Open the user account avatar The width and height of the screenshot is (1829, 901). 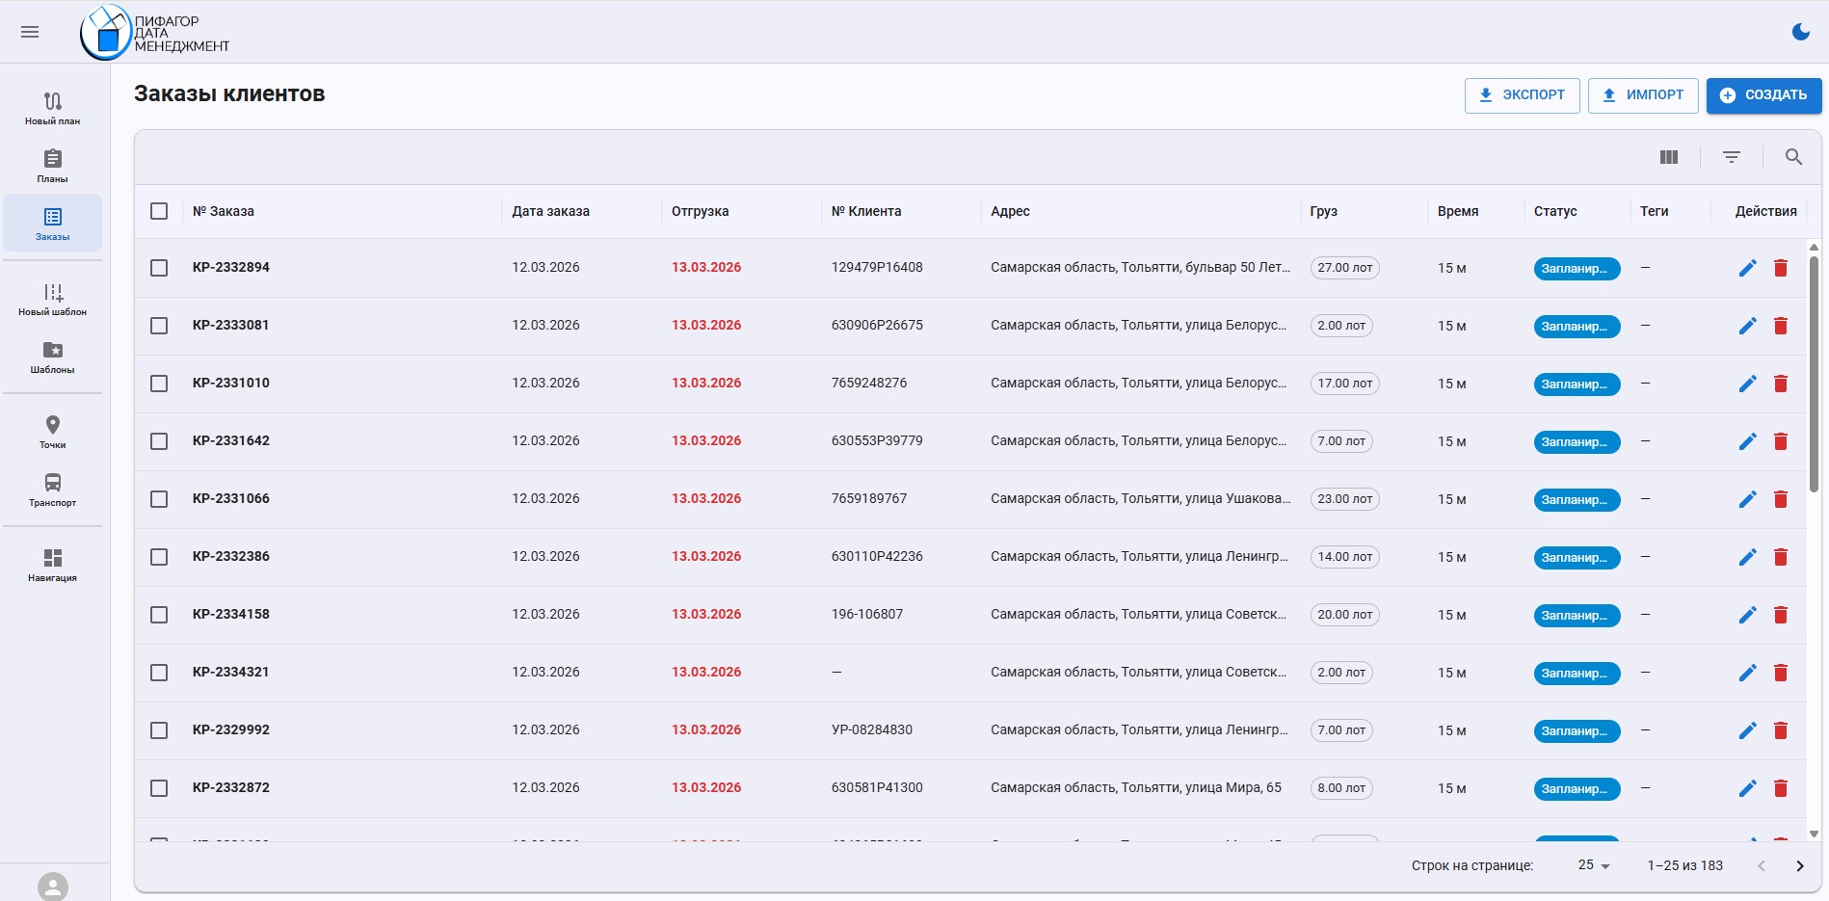(53, 887)
